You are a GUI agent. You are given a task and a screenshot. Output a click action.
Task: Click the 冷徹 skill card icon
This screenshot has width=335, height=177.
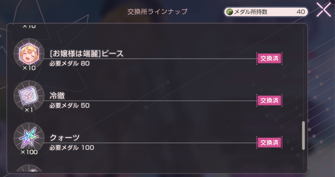click(29, 96)
